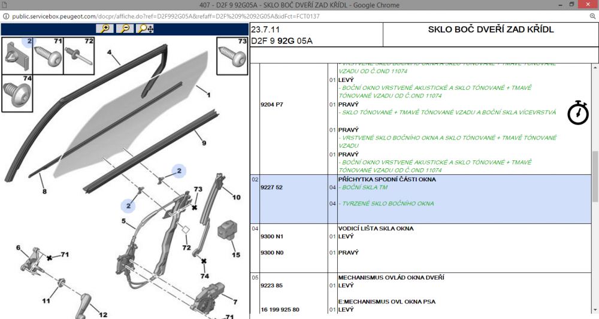This screenshot has height=319, width=599.
Task: Select clip thumbnail numbered 2
Action: 17,56
